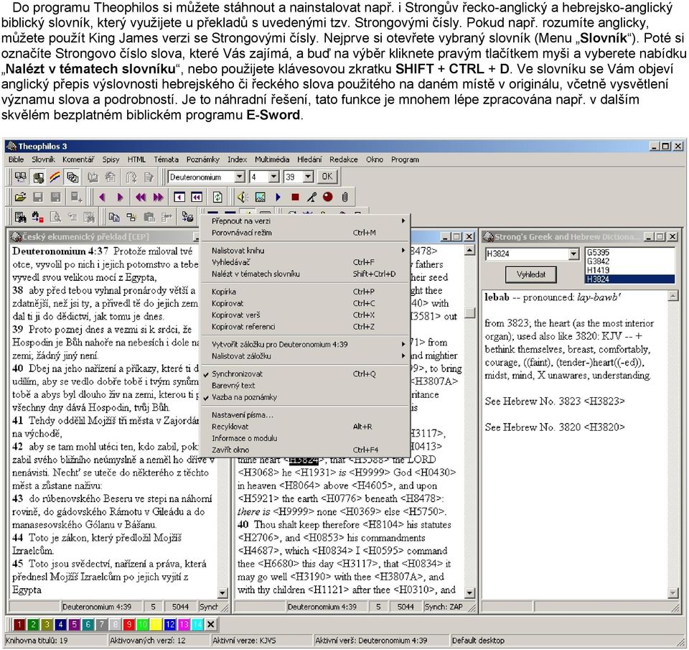Click the binoculars with red mark icon
689x650 pixels.
tap(38, 217)
